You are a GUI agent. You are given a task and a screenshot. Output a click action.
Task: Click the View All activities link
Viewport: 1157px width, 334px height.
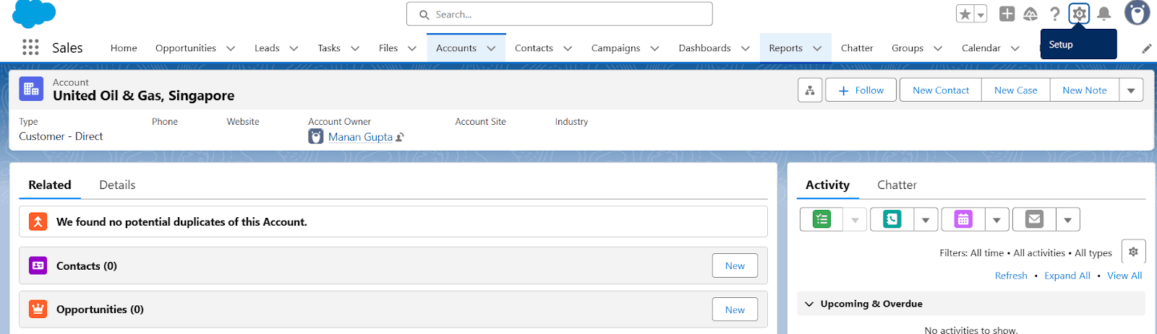pyautogui.click(x=1124, y=276)
